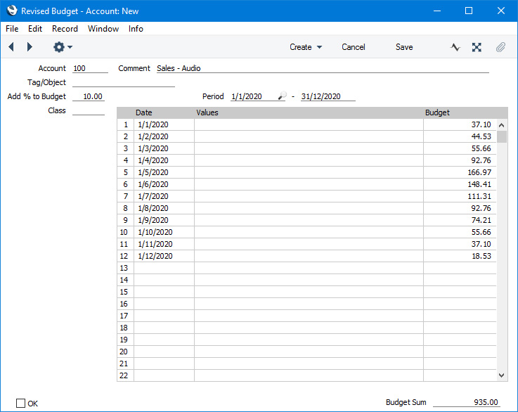Click the date cell 1/10/2020
The height and width of the screenshot is (412, 518).
pos(164,232)
